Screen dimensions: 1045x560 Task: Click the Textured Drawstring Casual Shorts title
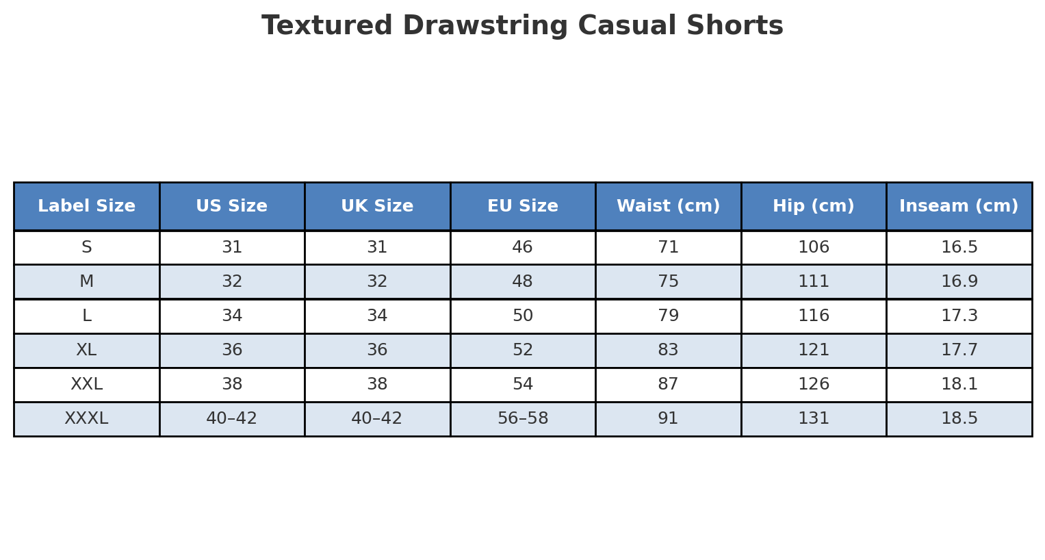point(522,26)
